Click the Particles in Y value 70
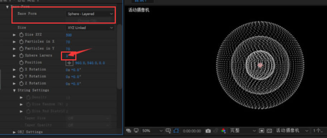 68,49
